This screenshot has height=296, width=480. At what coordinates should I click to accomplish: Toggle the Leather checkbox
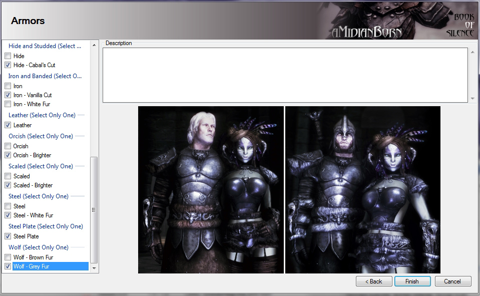8,125
